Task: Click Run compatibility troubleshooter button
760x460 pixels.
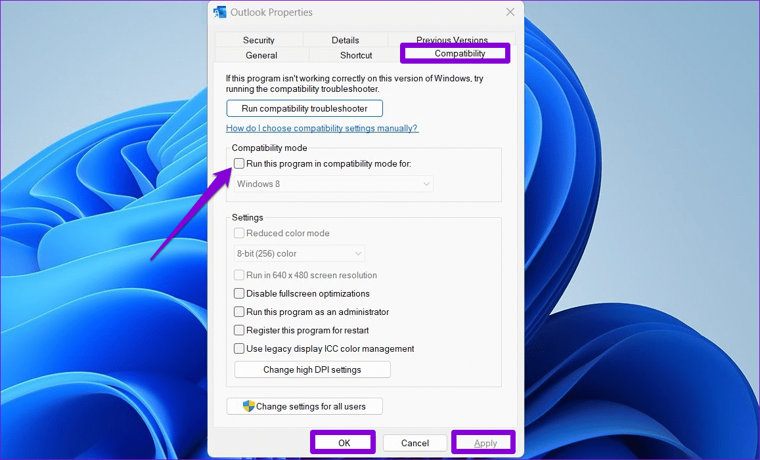Action: pos(304,108)
